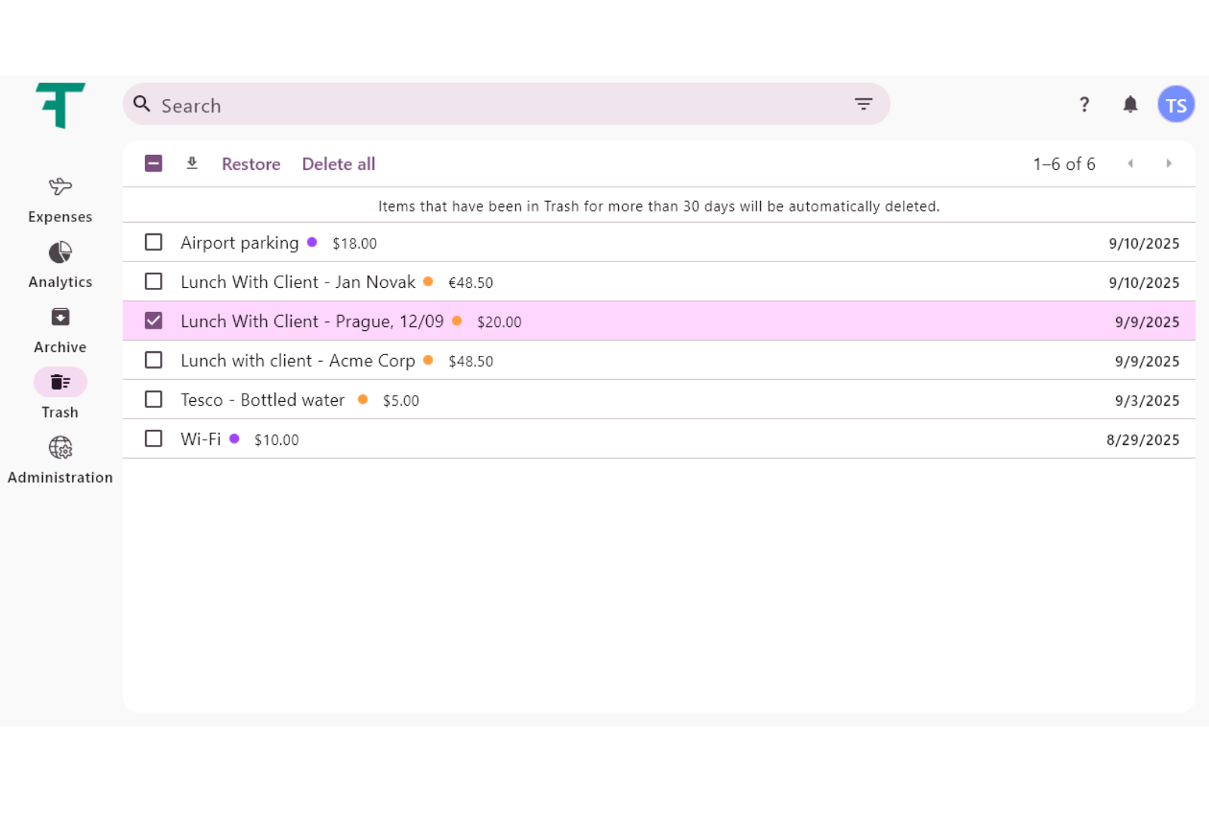Check the Airport parking checkbox
This screenshot has height=831, width=1209.
pyautogui.click(x=153, y=243)
